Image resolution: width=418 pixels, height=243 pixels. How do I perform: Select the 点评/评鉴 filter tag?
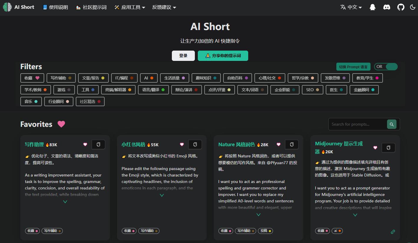click(220, 90)
